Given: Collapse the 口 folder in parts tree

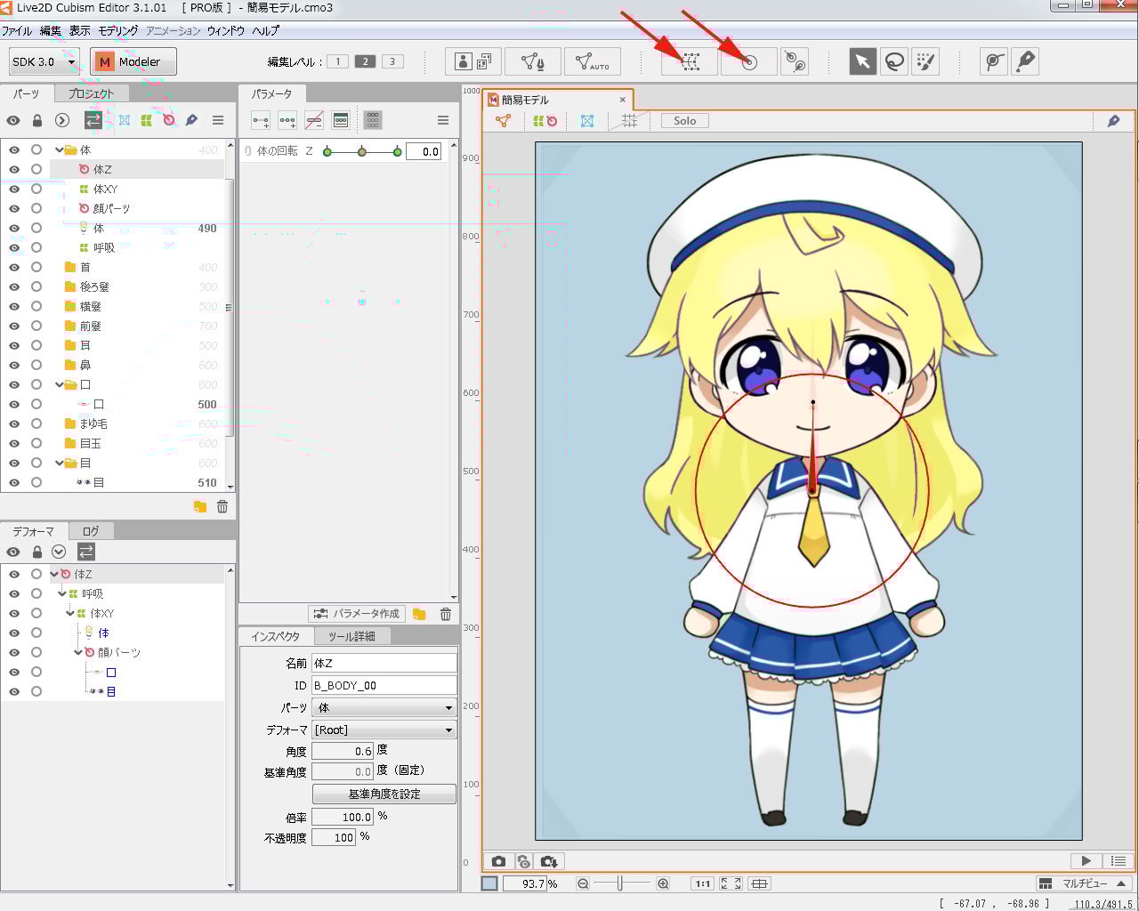Looking at the screenshot, I should click(60, 384).
